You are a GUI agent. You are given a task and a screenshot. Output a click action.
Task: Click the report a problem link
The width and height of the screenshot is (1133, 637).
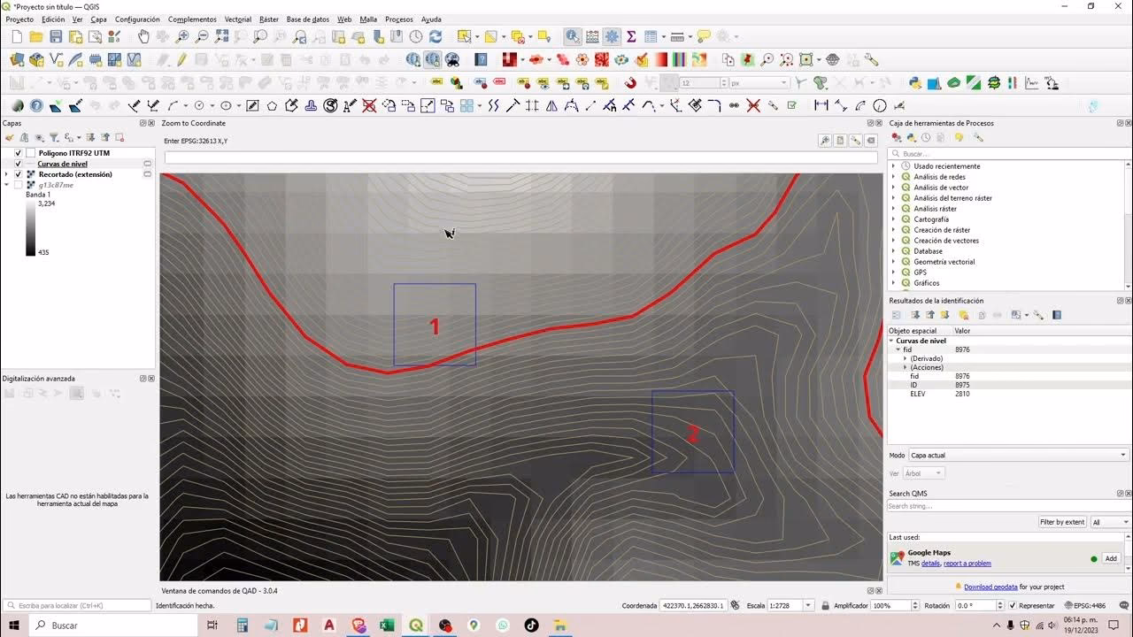pos(967,564)
